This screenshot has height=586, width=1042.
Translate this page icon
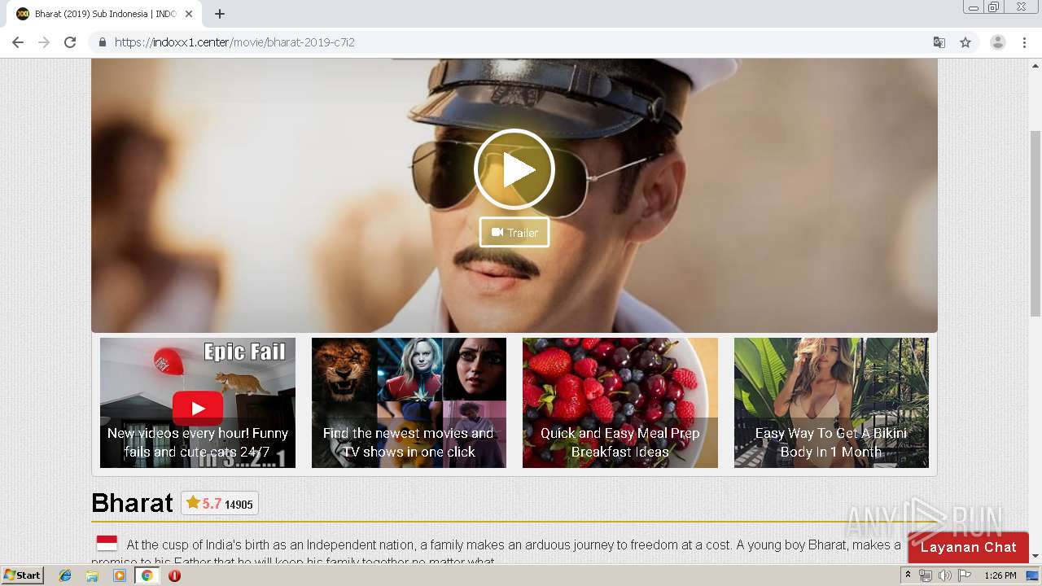click(x=939, y=42)
